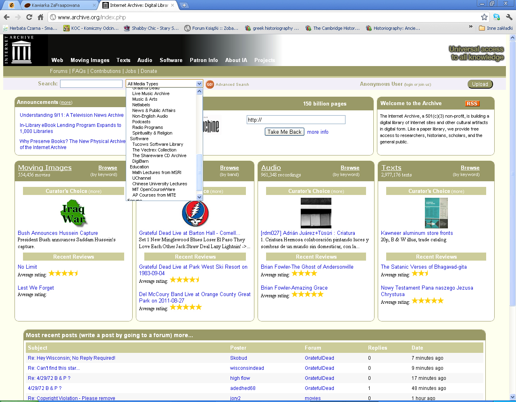Select Education in the media list
The image size is (516, 402).
pos(139,167)
